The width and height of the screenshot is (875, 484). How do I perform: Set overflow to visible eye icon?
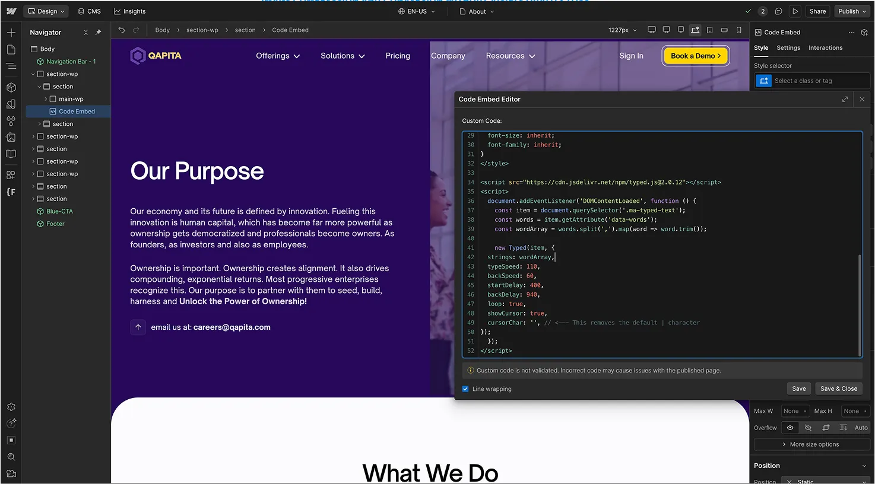(790, 428)
